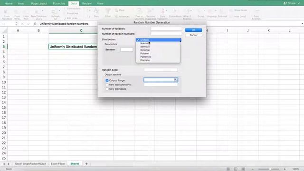Select the New Workbook radio button
Screen dimensions: 304x171
pyautogui.click(x=107, y=89)
